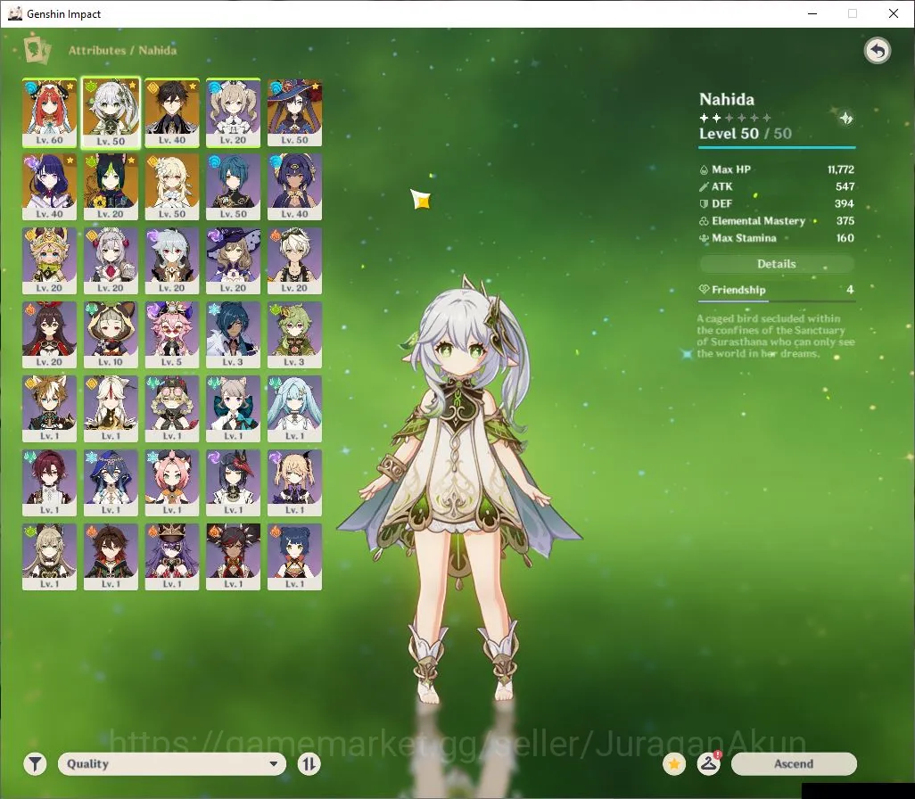The width and height of the screenshot is (915, 799).
Task: Click the Elemental Mastery stat row
Action: pyautogui.click(x=777, y=220)
